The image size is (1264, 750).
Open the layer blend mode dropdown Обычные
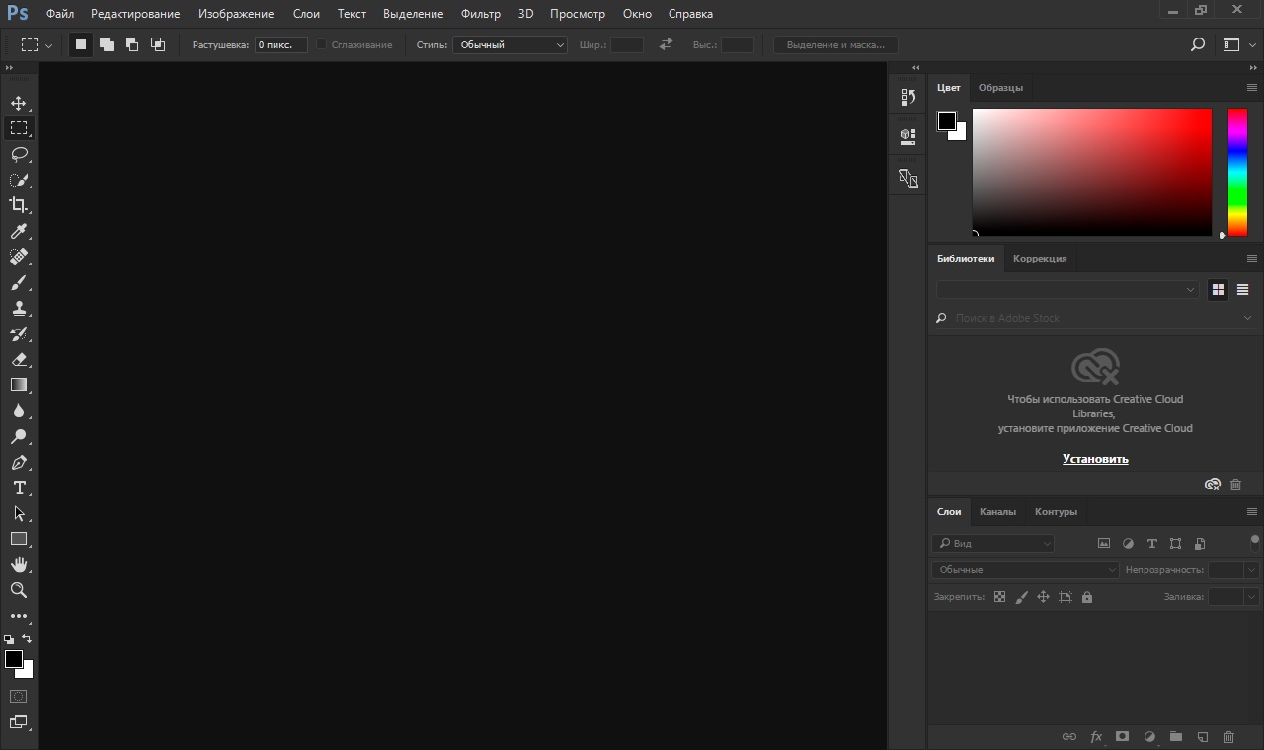pyautogui.click(x=1024, y=570)
